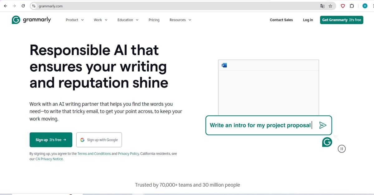Go to the Pricing page
This screenshot has height=195, width=374.
154,20
